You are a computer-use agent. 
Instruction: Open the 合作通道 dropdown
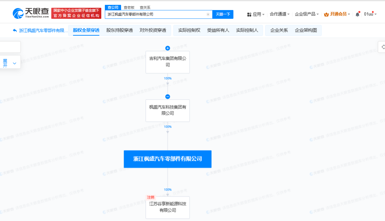pyautogui.click(x=279, y=14)
